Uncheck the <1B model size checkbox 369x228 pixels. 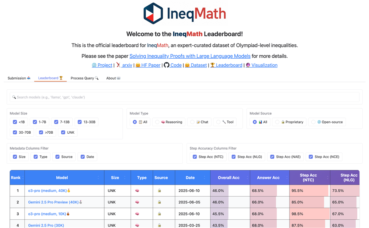pyautogui.click(x=15, y=122)
